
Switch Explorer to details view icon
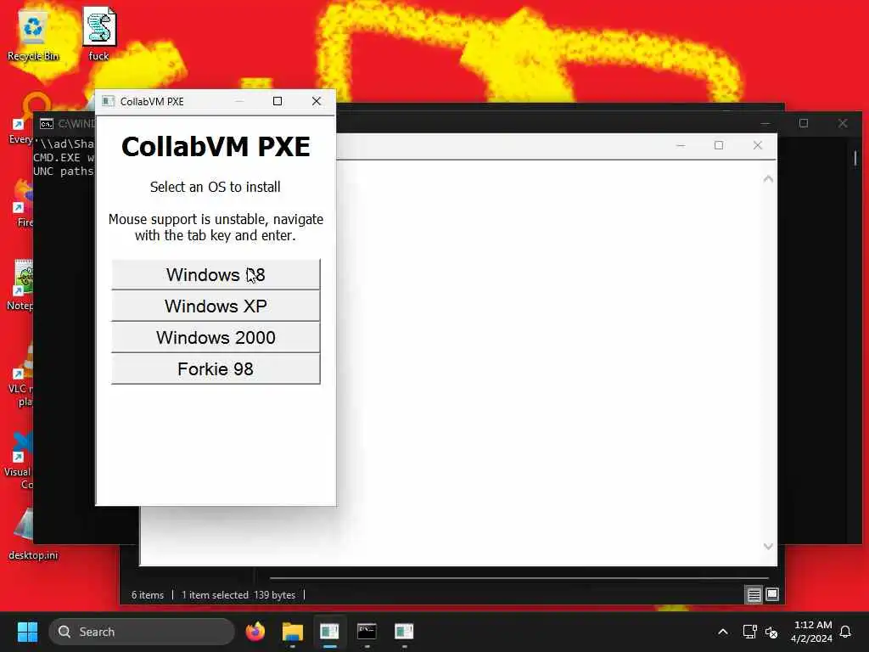pos(754,595)
